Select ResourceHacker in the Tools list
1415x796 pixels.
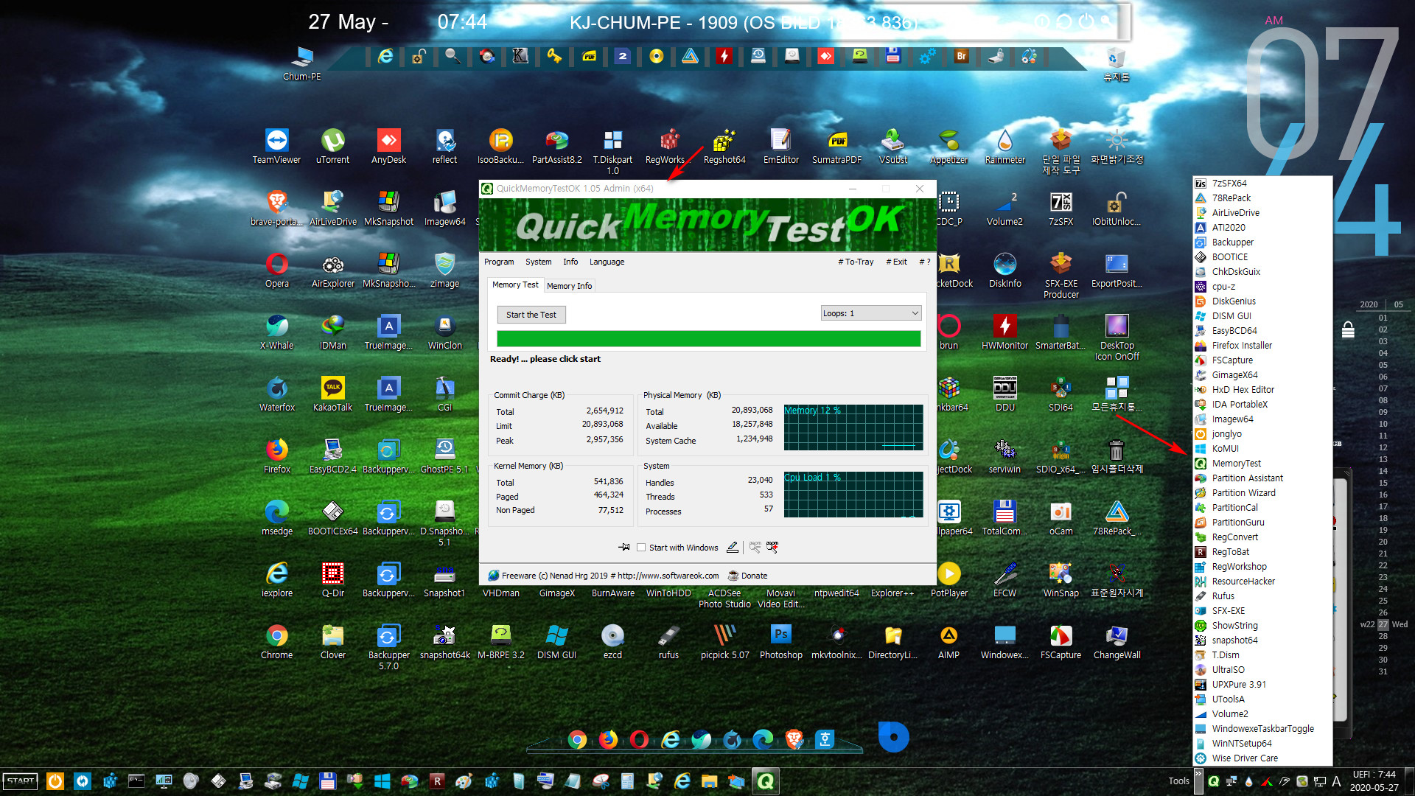pos(1262,582)
